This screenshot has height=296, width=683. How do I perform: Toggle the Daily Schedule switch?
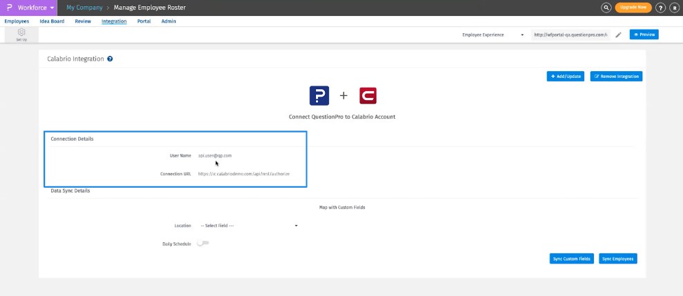point(203,244)
